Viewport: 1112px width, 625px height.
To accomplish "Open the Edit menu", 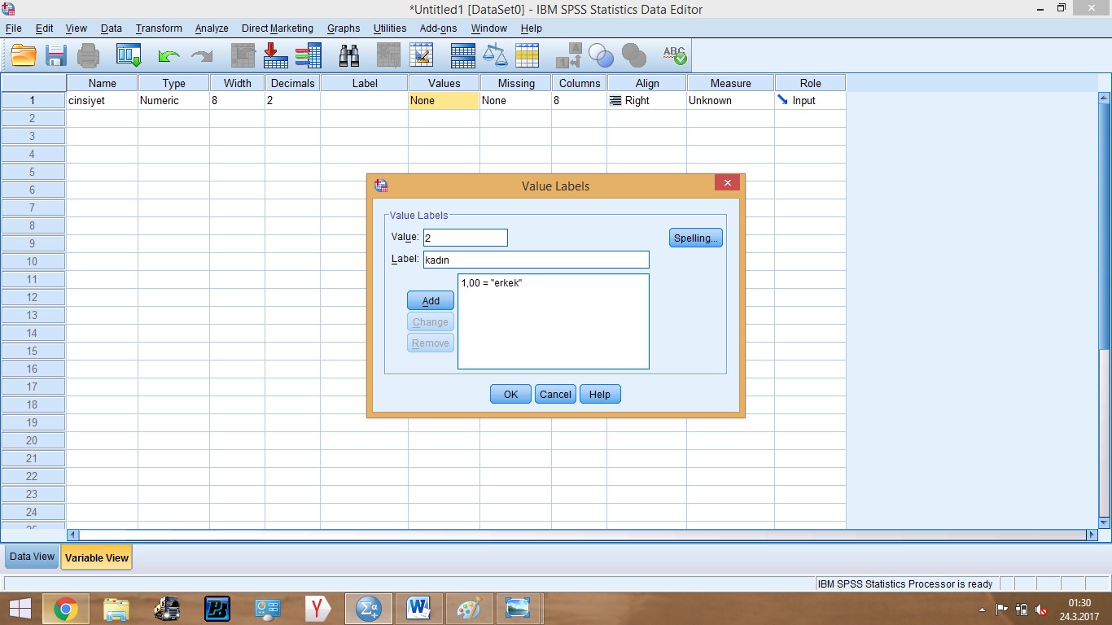I will [x=44, y=28].
